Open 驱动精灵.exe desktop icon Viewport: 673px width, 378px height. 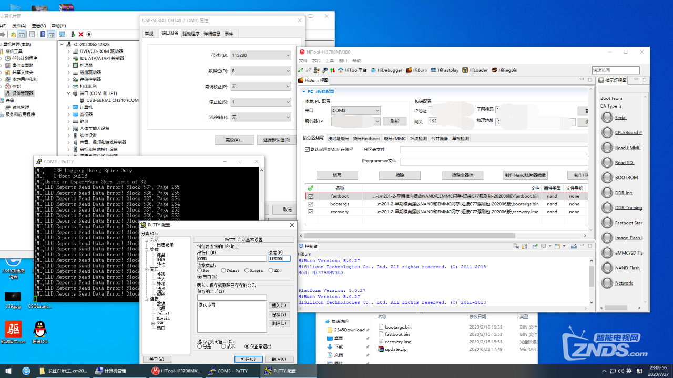point(13,333)
